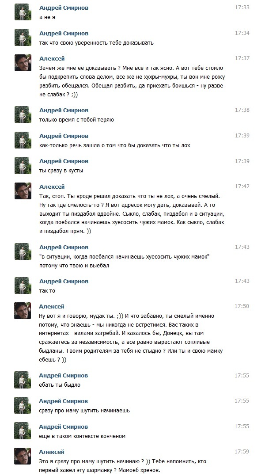Open the Алексей name link at 17:42

52,187
